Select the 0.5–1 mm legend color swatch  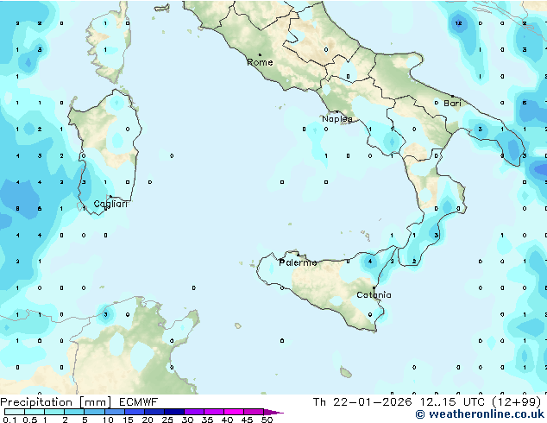coord(35,412)
